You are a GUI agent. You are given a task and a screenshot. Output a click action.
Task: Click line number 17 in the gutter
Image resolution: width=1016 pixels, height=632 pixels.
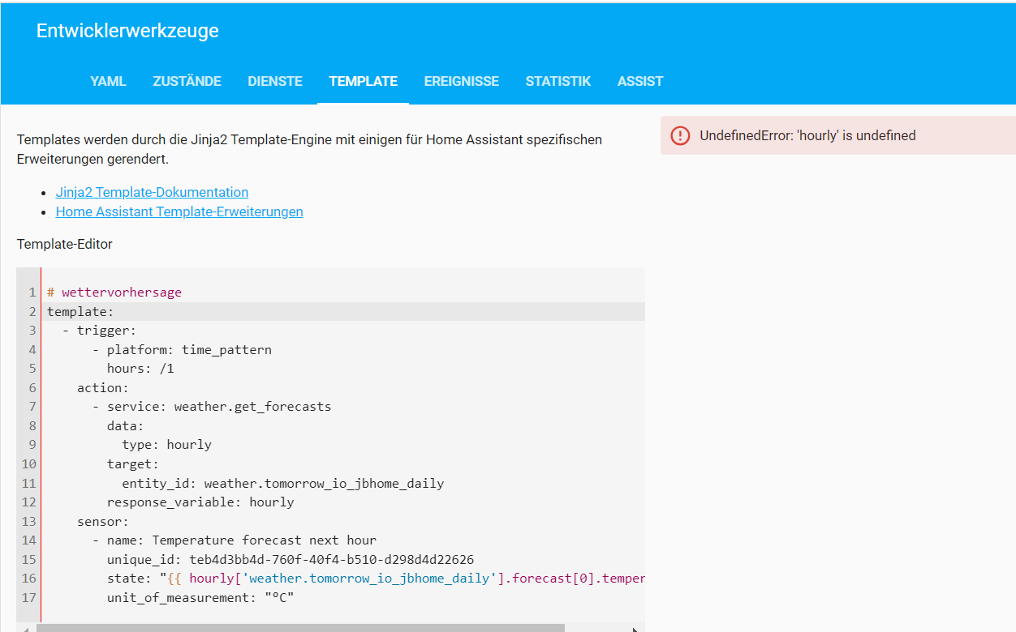29,598
